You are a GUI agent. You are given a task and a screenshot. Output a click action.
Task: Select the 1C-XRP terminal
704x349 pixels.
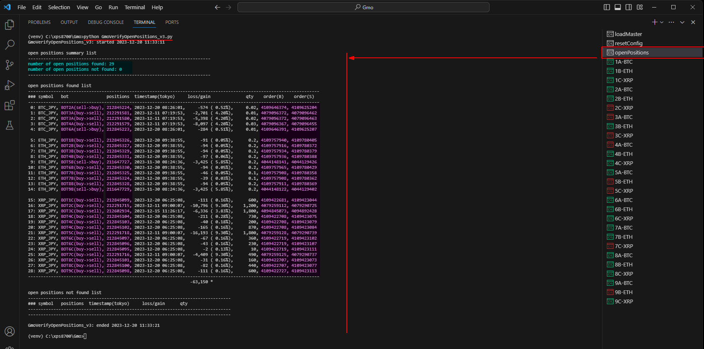[653, 80]
